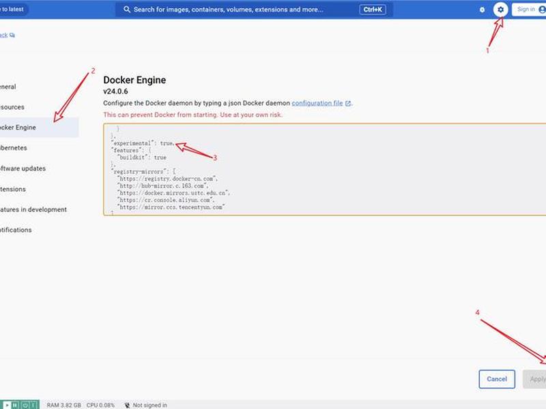The image size is (546, 409).
Task: Click the v24.0.6 version label
Action: pyautogui.click(x=115, y=91)
